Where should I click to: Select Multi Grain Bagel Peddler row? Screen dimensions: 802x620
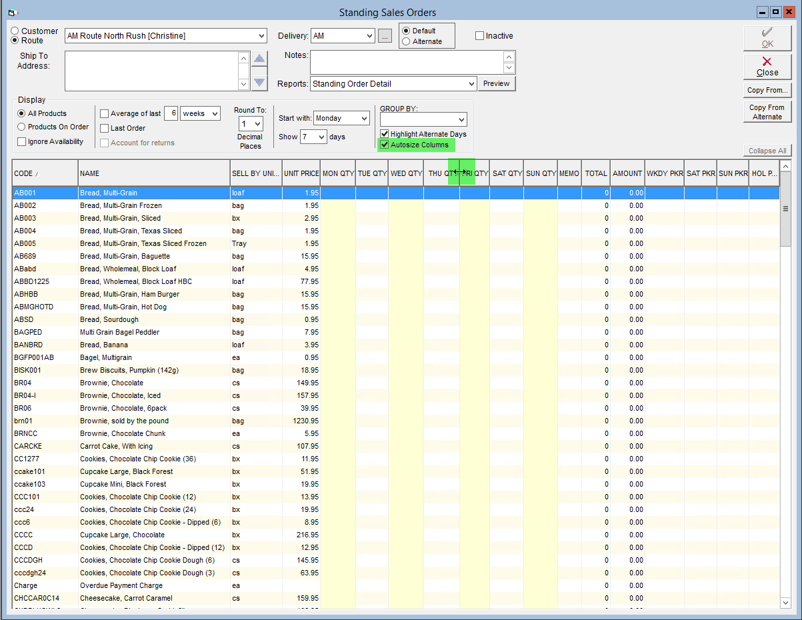pyautogui.click(x=395, y=332)
